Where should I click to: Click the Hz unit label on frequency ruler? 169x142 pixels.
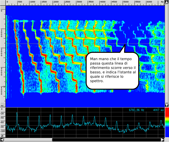coord(162,2)
